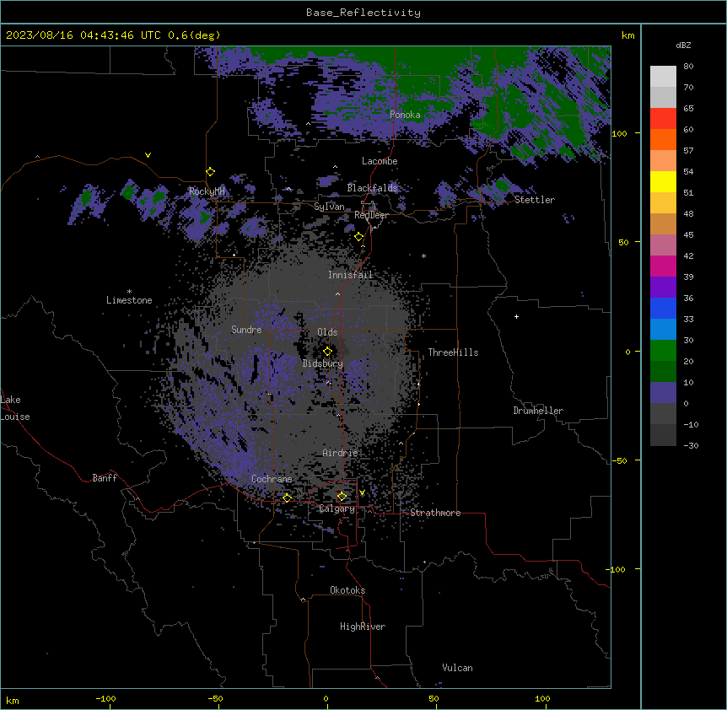Screen dimensions: 727x710
Task: Click the white plus marker near Drumheller county
Action: pyautogui.click(x=516, y=317)
